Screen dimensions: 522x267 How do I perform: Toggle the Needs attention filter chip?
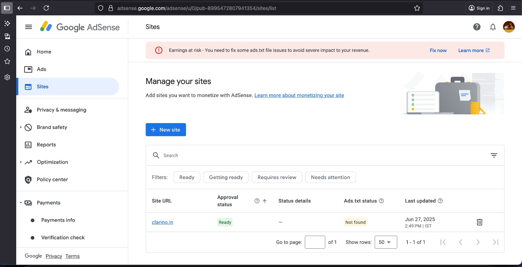coord(330,177)
